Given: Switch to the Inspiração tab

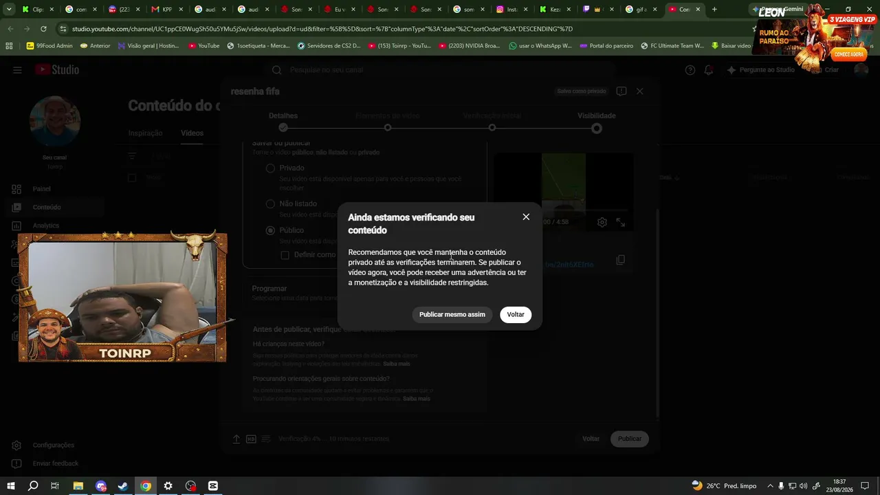Looking at the screenshot, I should pyautogui.click(x=145, y=133).
